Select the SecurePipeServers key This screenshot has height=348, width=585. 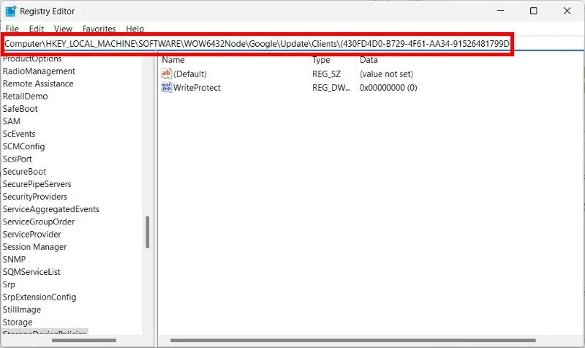point(37,184)
